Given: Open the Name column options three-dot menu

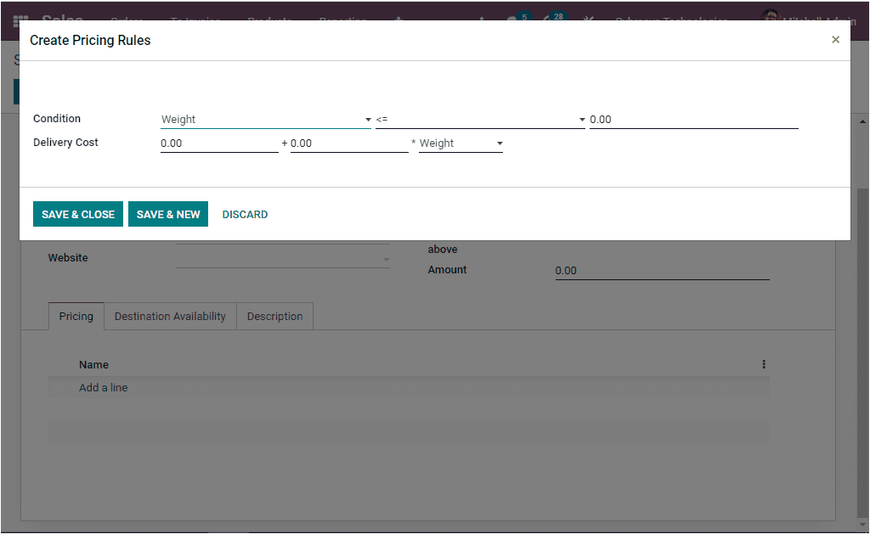Looking at the screenshot, I should coord(763,363).
